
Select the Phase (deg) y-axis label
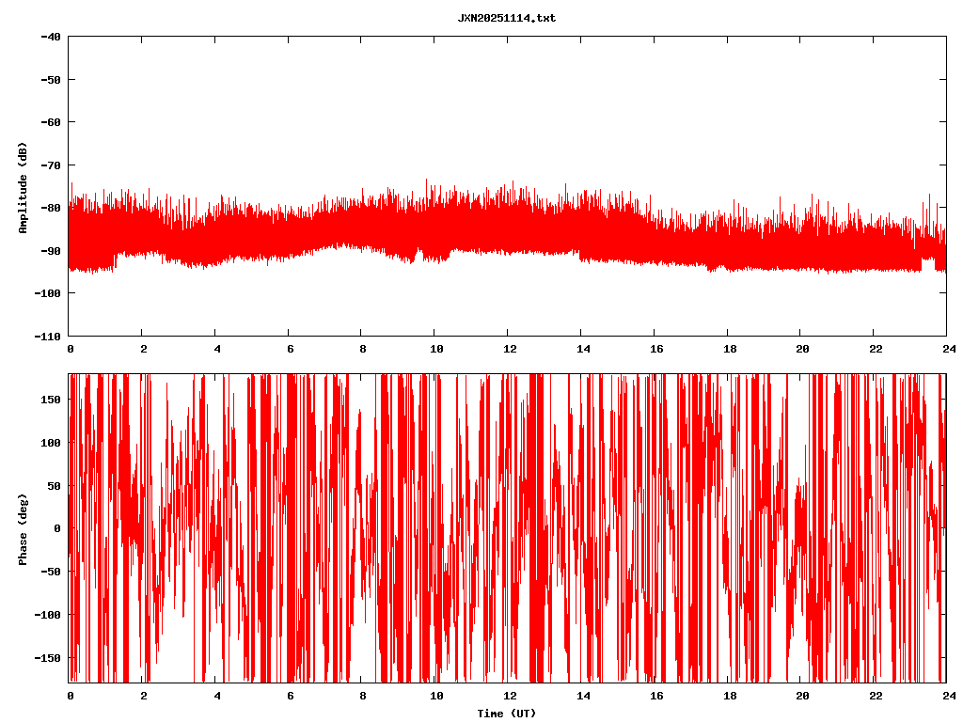tap(23, 528)
